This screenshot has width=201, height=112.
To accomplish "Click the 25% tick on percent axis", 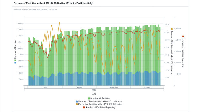I will [167, 25].
